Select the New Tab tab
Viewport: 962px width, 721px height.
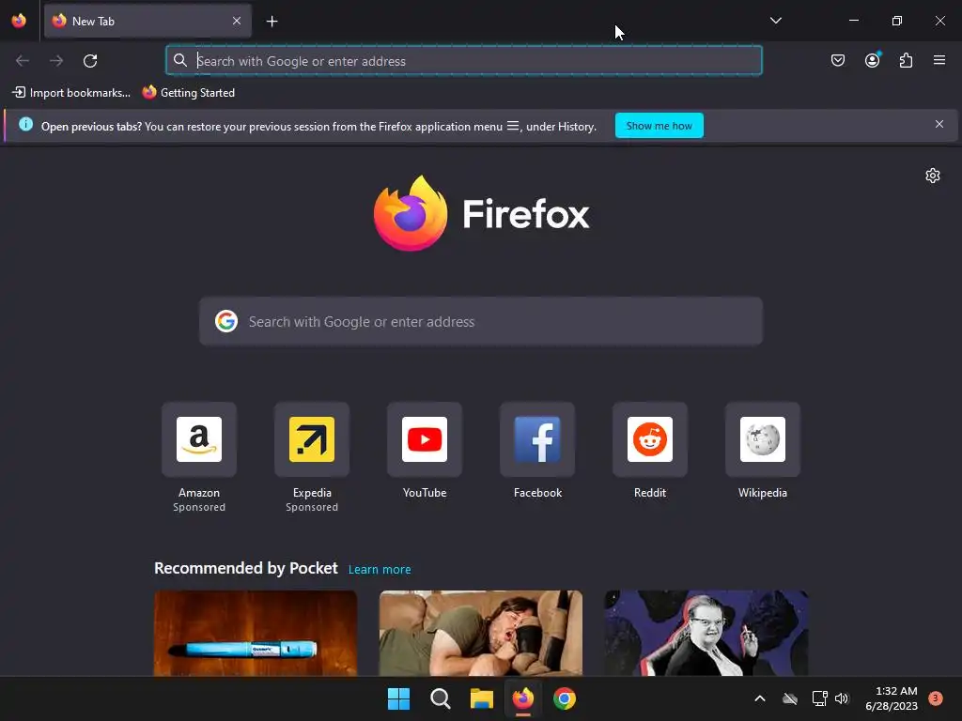click(147, 21)
